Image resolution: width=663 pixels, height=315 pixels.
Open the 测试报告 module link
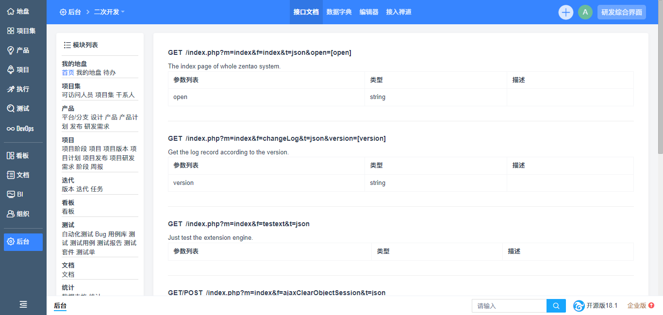coord(109,243)
